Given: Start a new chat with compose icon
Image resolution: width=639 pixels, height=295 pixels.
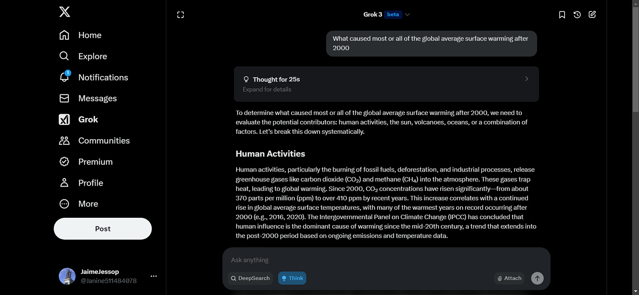Looking at the screenshot, I should point(592,14).
